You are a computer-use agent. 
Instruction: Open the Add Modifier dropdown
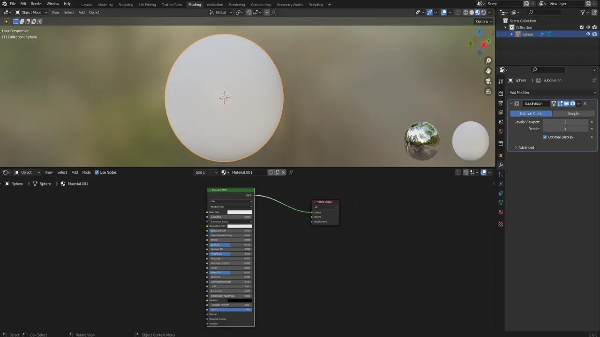[x=553, y=93]
